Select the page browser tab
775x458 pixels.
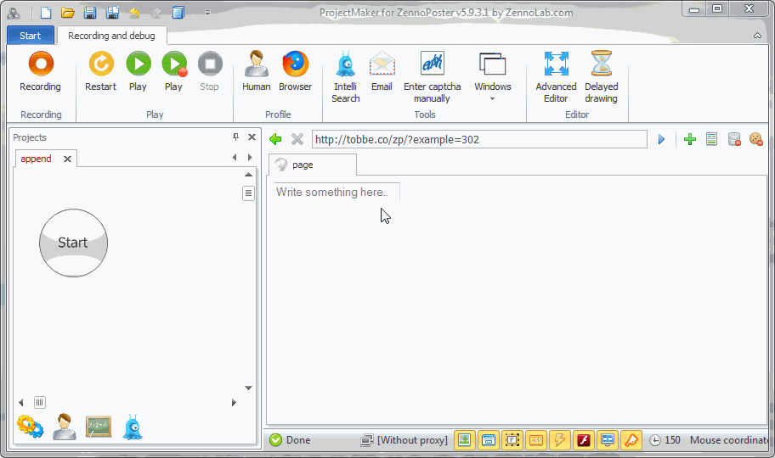pyautogui.click(x=312, y=165)
